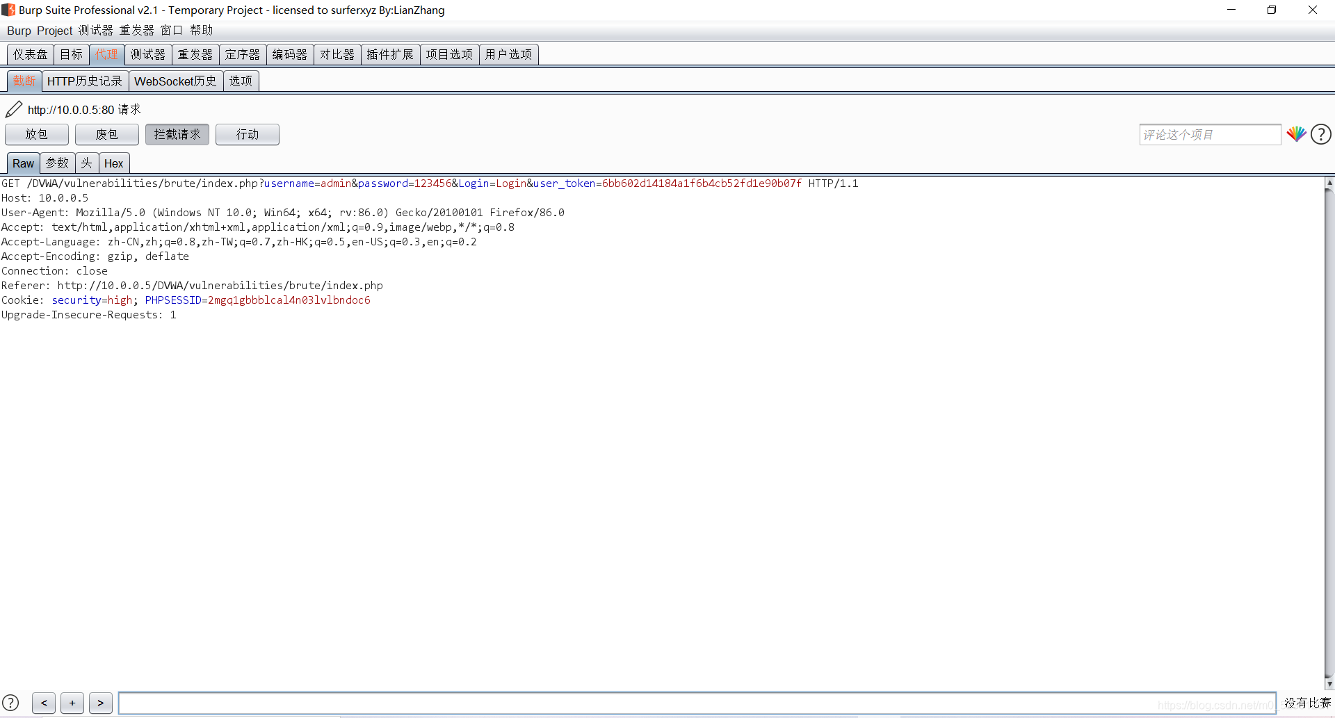The image size is (1335, 718).
Task: Open the 测试器 menu in the menu bar
Action: tap(95, 31)
